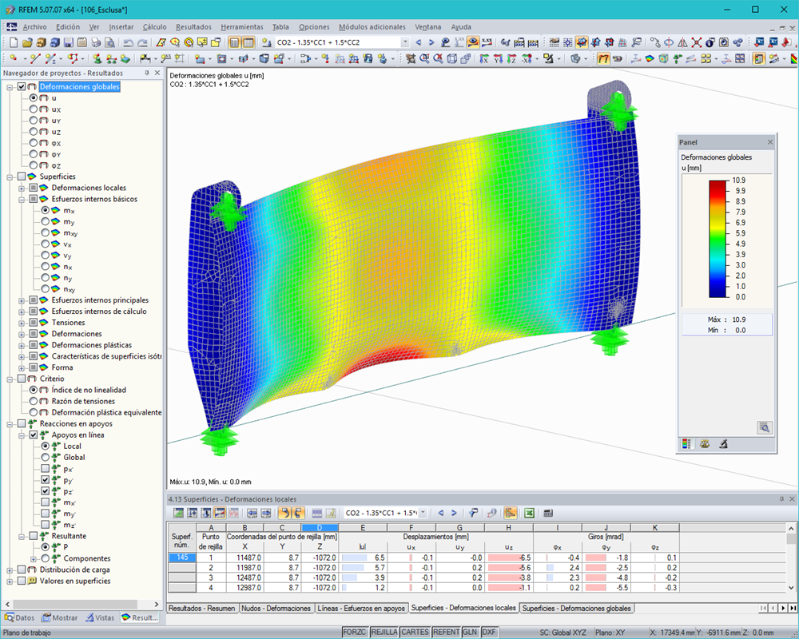Screen dimensions: 799x639
Task: Redo the last action
Action: point(143,42)
